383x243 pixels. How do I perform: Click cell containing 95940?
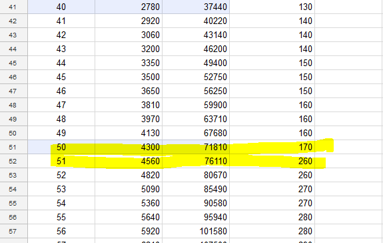pyautogui.click(x=196, y=218)
